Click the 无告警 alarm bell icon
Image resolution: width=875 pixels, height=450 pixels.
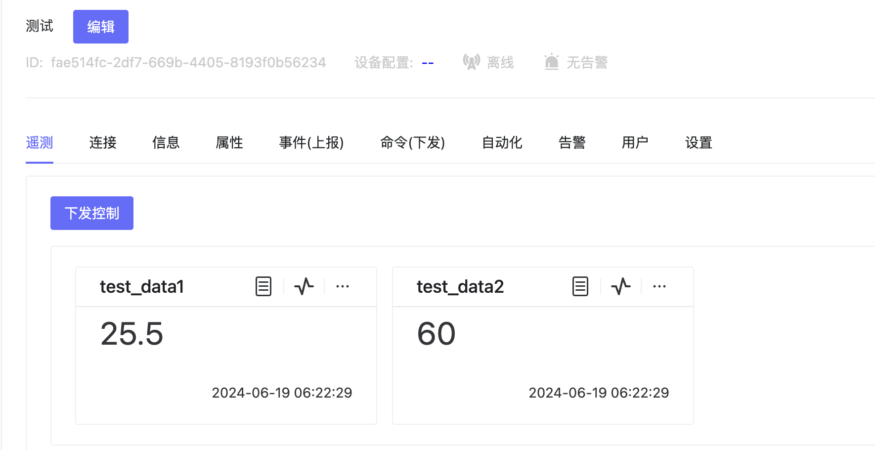pos(552,61)
